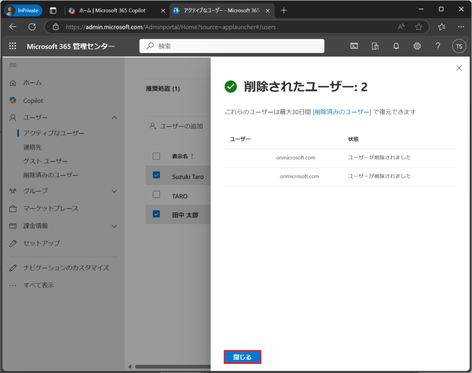Toggle the select-all users checkbox
Screen dimensions: 472x373
pyautogui.click(x=156, y=156)
